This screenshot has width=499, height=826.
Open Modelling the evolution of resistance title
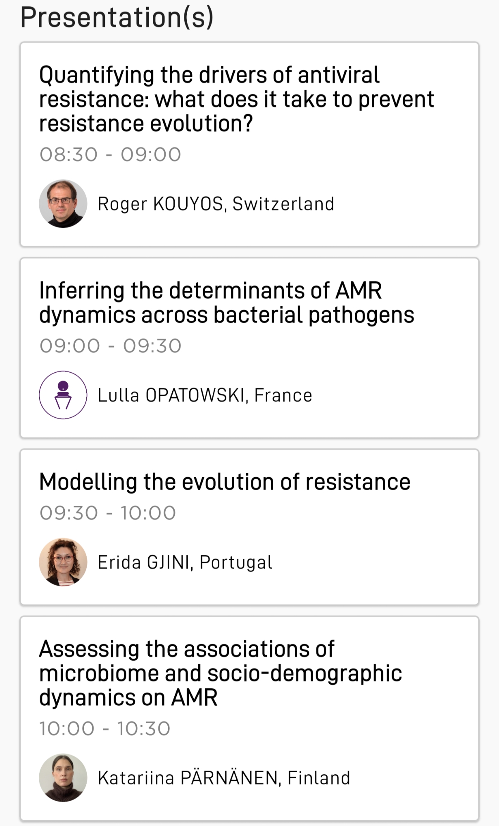pos(225,482)
